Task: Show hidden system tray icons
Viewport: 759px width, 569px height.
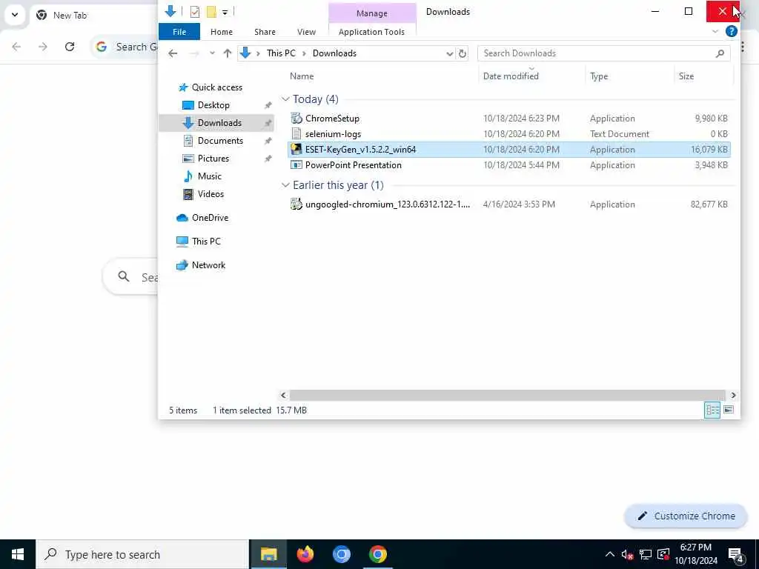Action: pyautogui.click(x=610, y=554)
